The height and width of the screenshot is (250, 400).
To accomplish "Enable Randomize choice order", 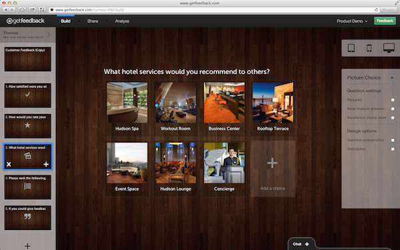I will click(x=393, y=118).
